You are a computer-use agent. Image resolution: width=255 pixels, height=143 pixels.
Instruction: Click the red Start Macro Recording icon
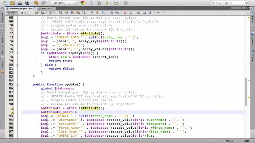click(x=125, y=13)
